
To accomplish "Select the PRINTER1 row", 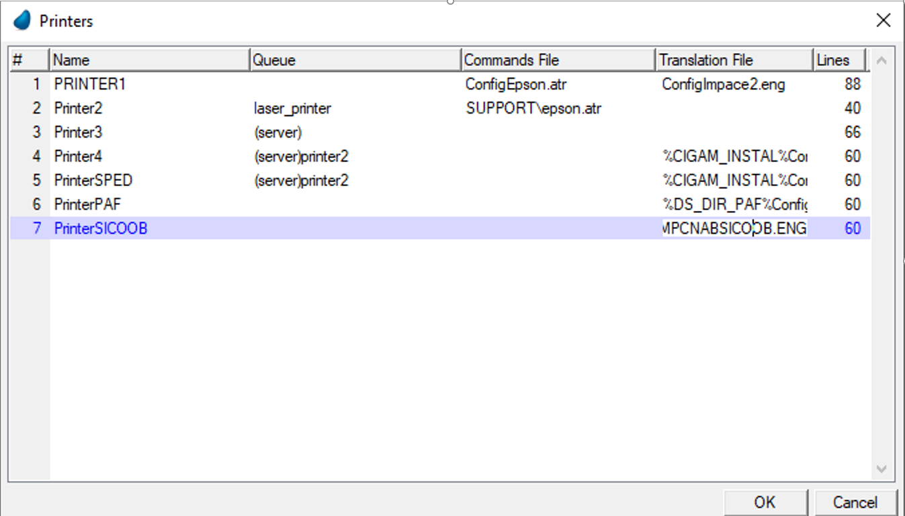I will click(90, 85).
